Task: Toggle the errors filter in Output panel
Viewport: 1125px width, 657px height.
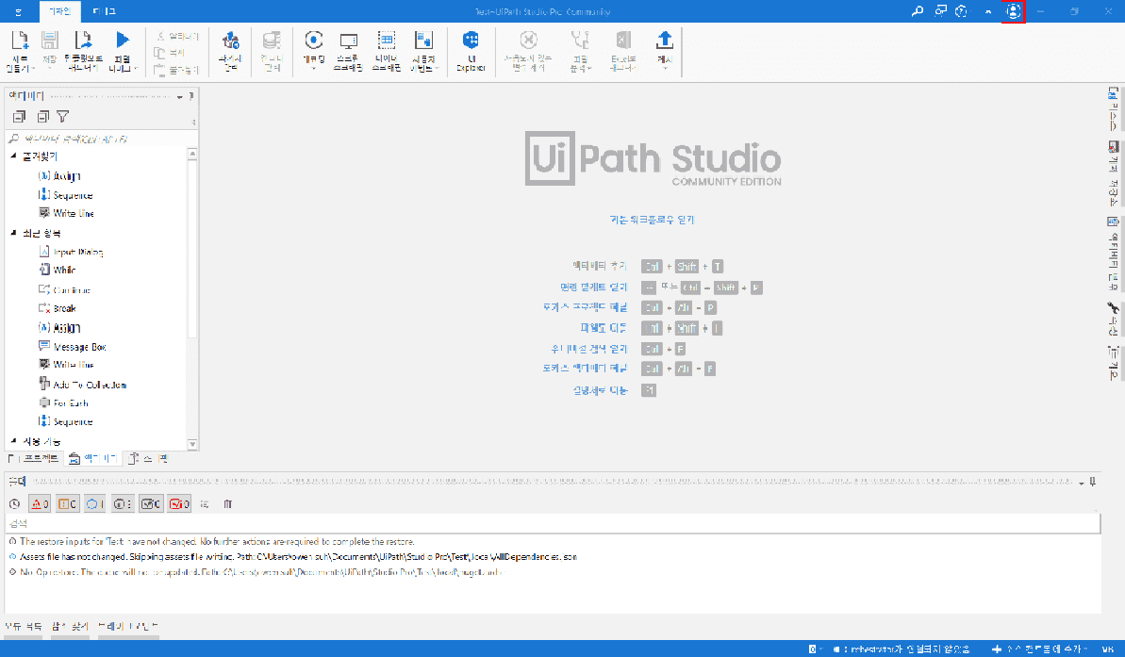Action: point(40,504)
